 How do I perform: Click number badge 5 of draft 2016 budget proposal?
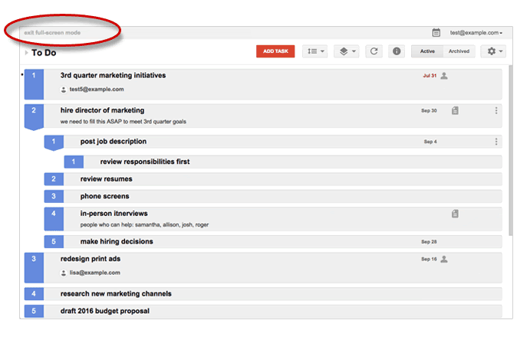click(34, 311)
